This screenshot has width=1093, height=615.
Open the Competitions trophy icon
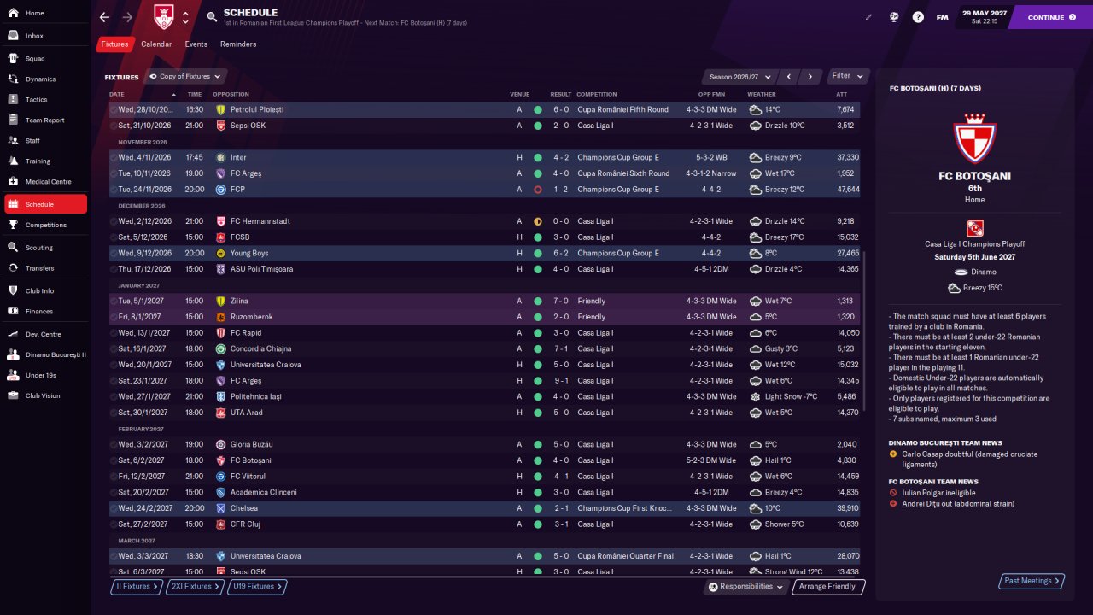(14, 225)
